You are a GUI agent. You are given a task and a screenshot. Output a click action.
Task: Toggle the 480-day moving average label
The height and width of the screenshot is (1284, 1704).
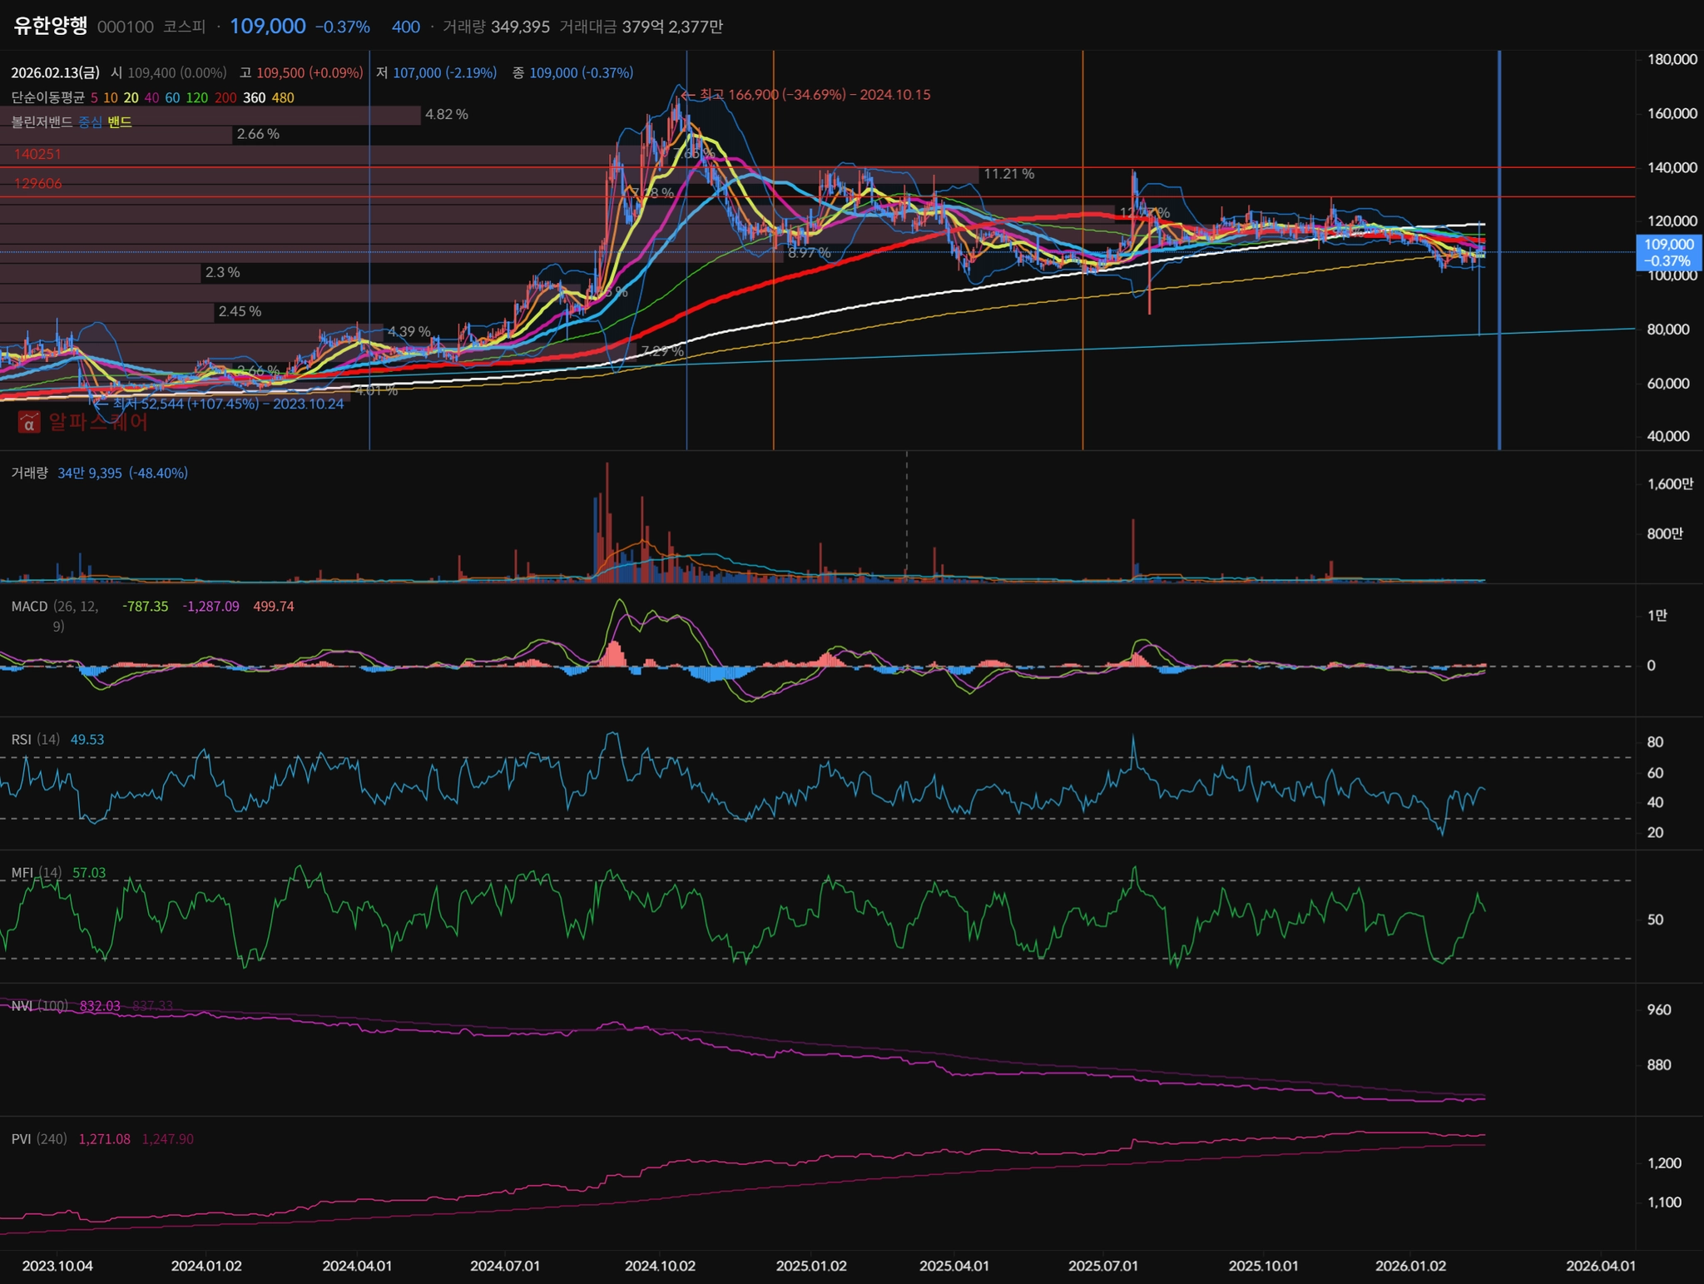(x=283, y=98)
